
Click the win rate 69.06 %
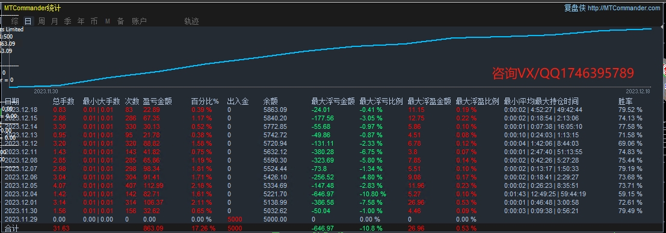pyautogui.click(x=631, y=143)
